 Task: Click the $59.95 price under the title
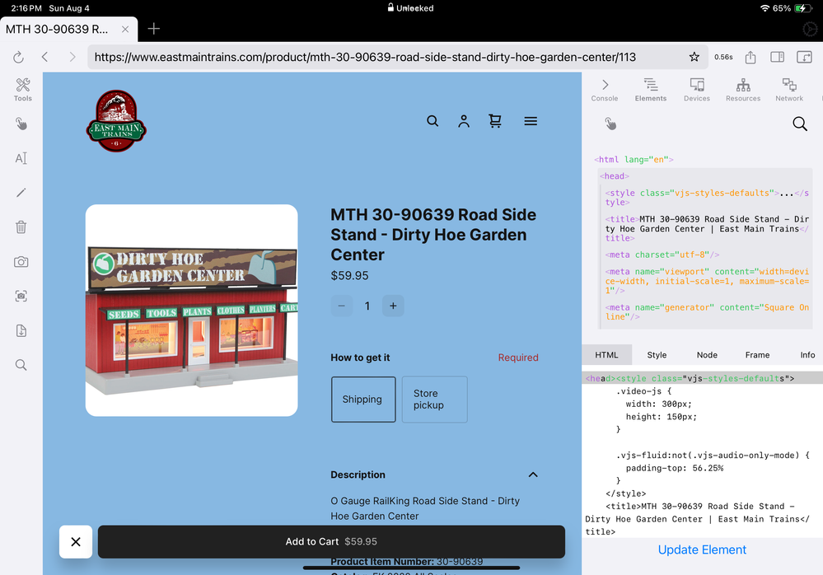pos(349,276)
